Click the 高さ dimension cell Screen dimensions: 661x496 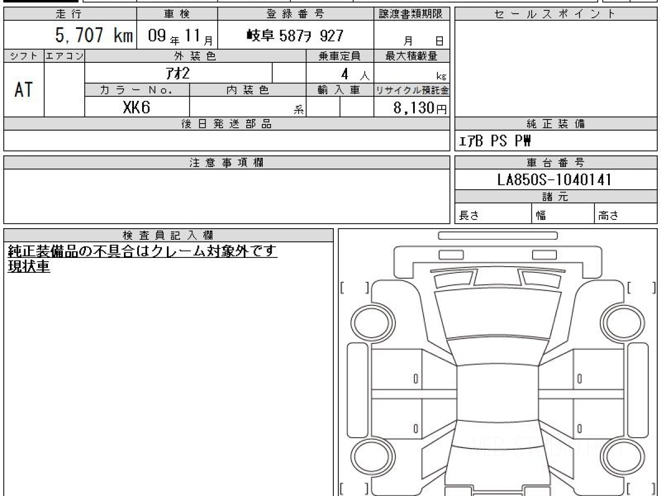tap(626, 214)
